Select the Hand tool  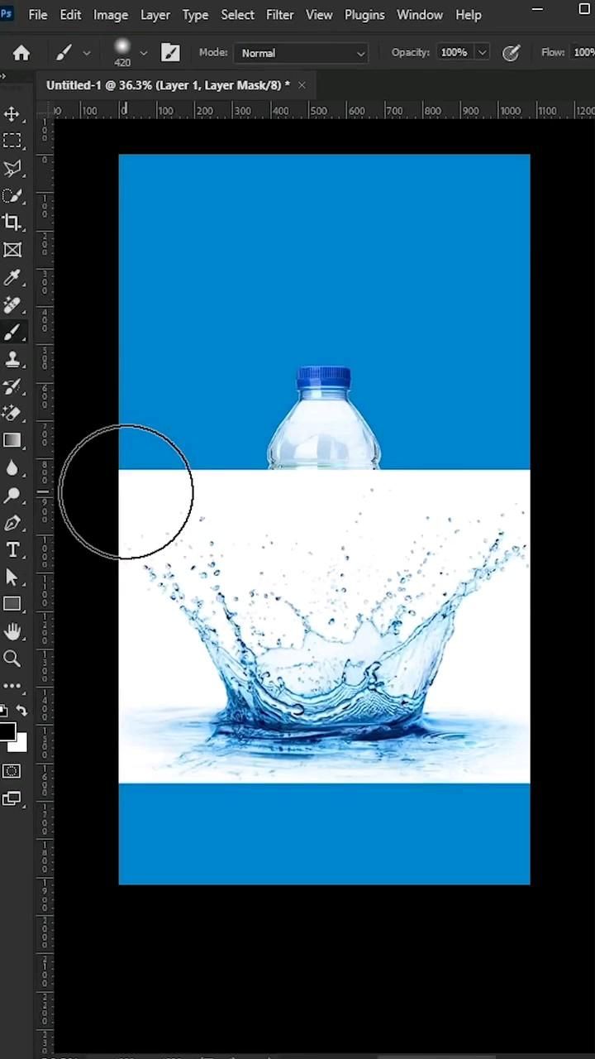pyautogui.click(x=12, y=632)
